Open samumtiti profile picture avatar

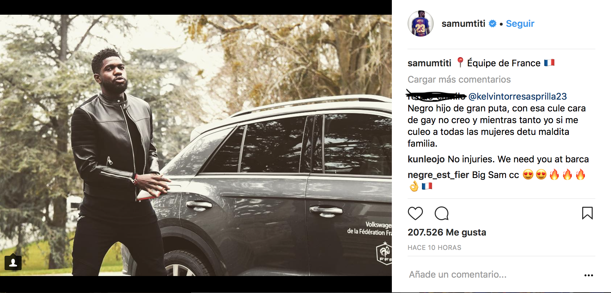click(x=421, y=24)
